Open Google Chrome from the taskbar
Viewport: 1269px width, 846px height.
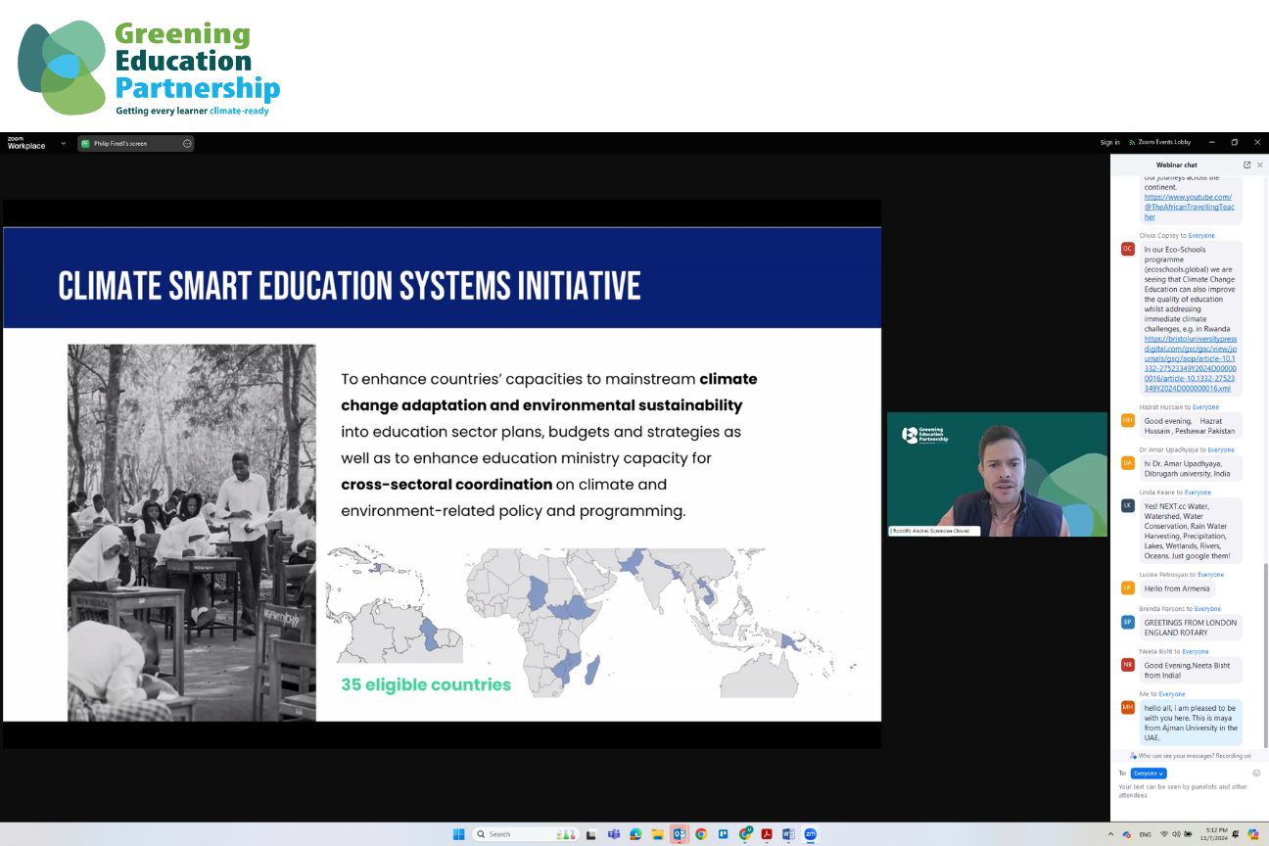point(701,834)
